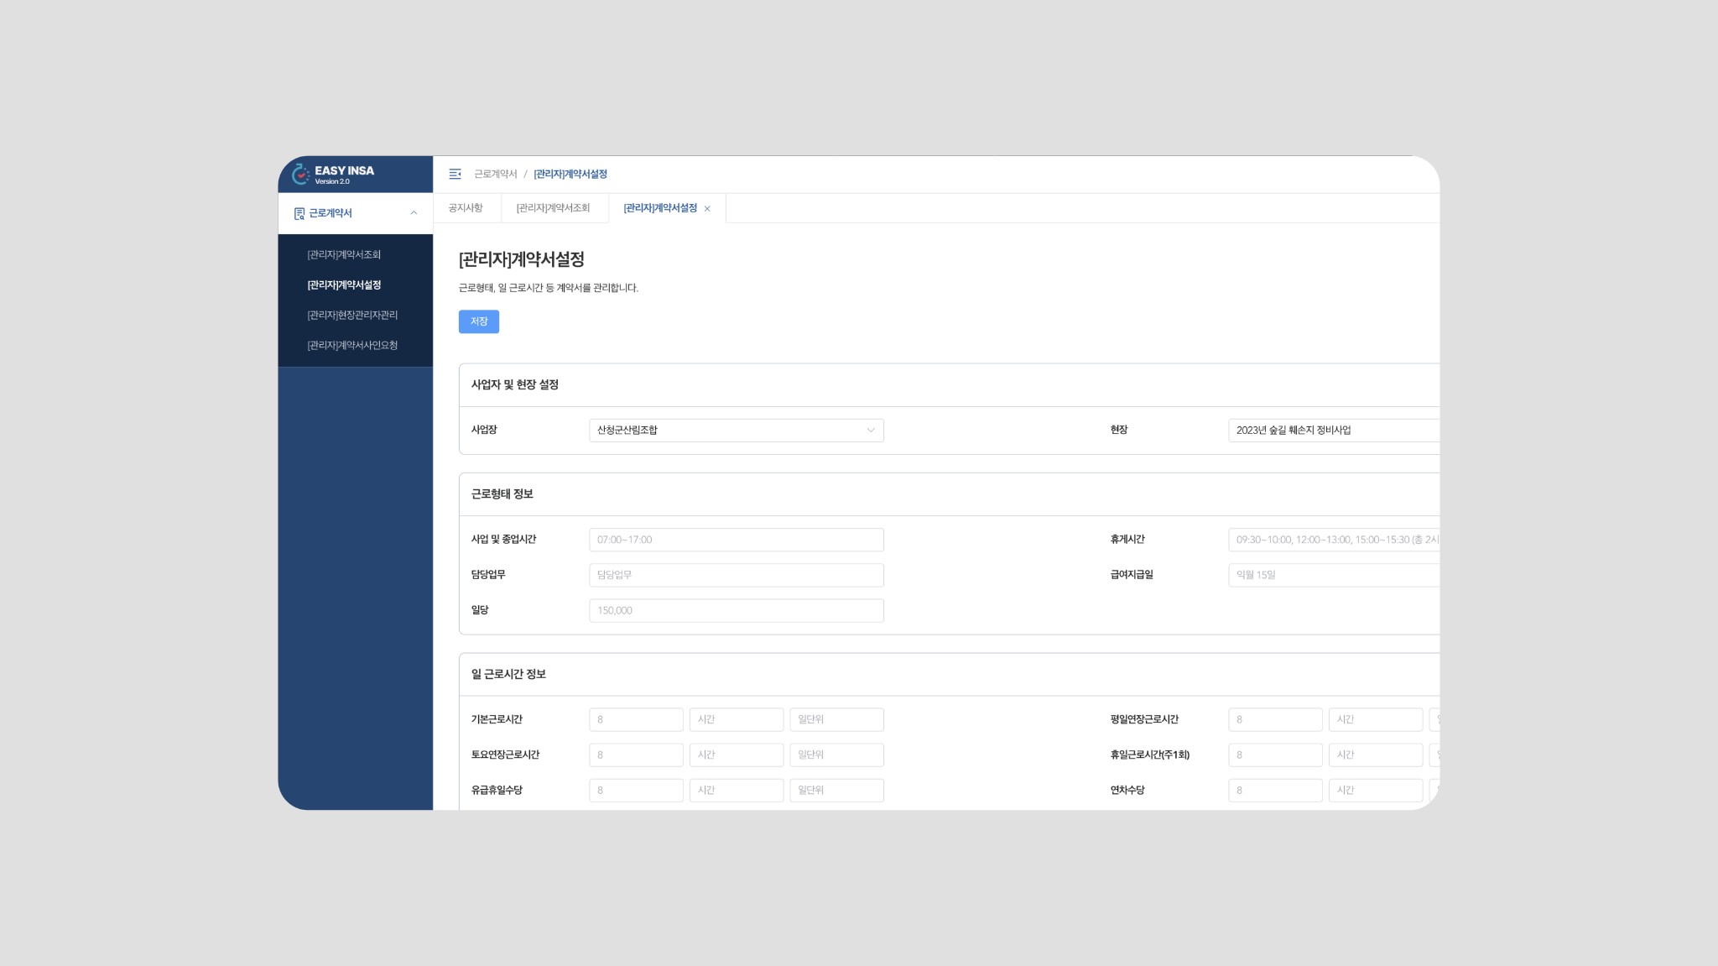
Task: Toggle the sidebar collapse hamburger icon
Action: click(x=455, y=174)
